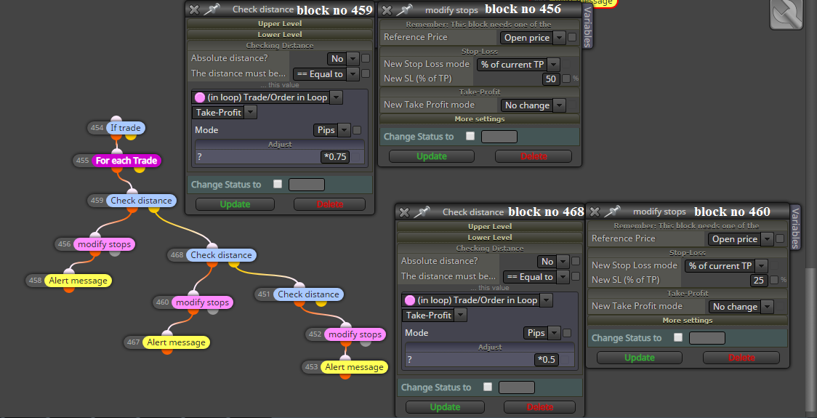Click Adjust field *0.5 in block 468
Image resolution: width=817 pixels, height=418 pixels.
click(x=547, y=360)
